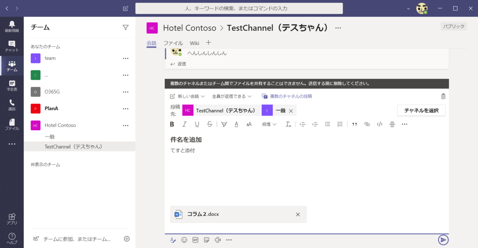This screenshot has height=248, width=478.
Task: Remove 一般 channel with its X chip
Action: tap(290, 110)
